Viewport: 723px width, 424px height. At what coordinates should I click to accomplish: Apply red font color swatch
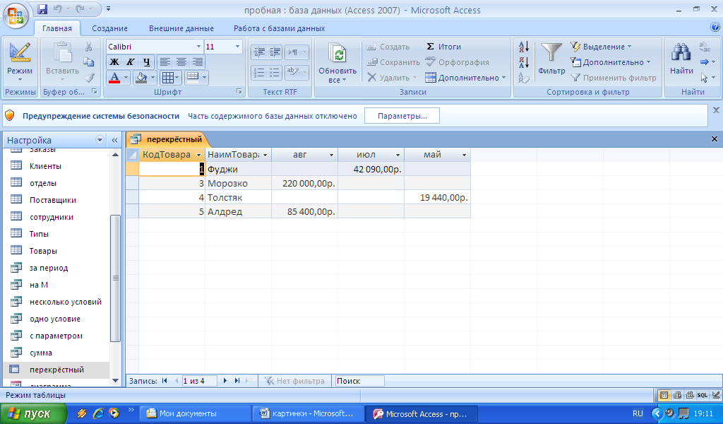pos(114,78)
